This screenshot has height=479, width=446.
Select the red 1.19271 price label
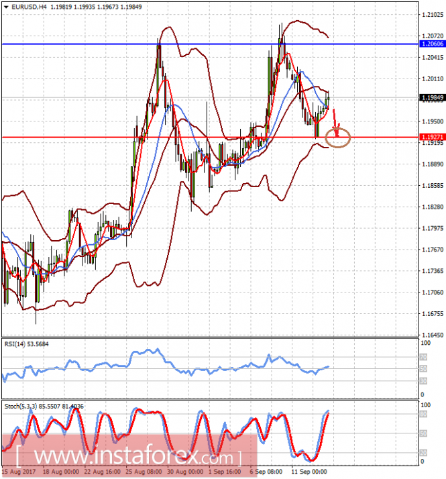pyautogui.click(x=433, y=137)
